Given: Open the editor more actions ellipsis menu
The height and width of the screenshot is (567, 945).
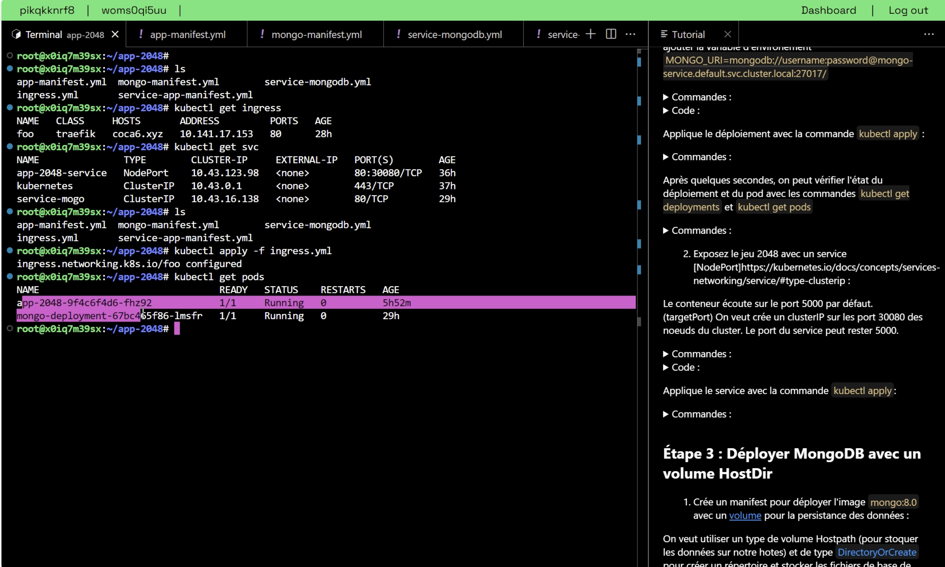Looking at the screenshot, I should pyautogui.click(x=630, y=34).
